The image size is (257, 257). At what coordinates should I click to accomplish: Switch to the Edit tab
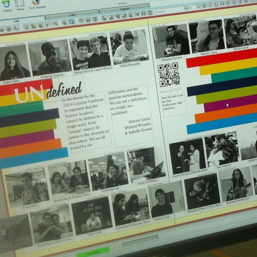pyautogui.click(x=17, y=21)
